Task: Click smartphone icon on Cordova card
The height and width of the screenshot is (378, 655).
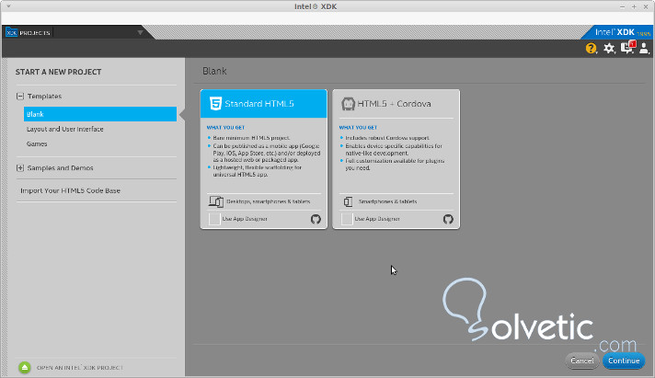Action: pyautogui.click(x=348, y=201)
